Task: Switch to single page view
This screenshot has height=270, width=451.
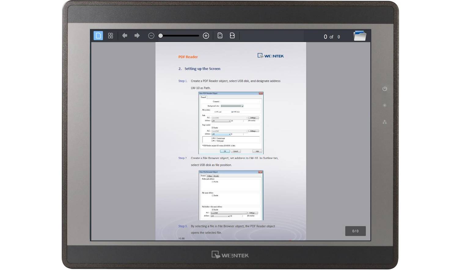Action: click(98, 36)
